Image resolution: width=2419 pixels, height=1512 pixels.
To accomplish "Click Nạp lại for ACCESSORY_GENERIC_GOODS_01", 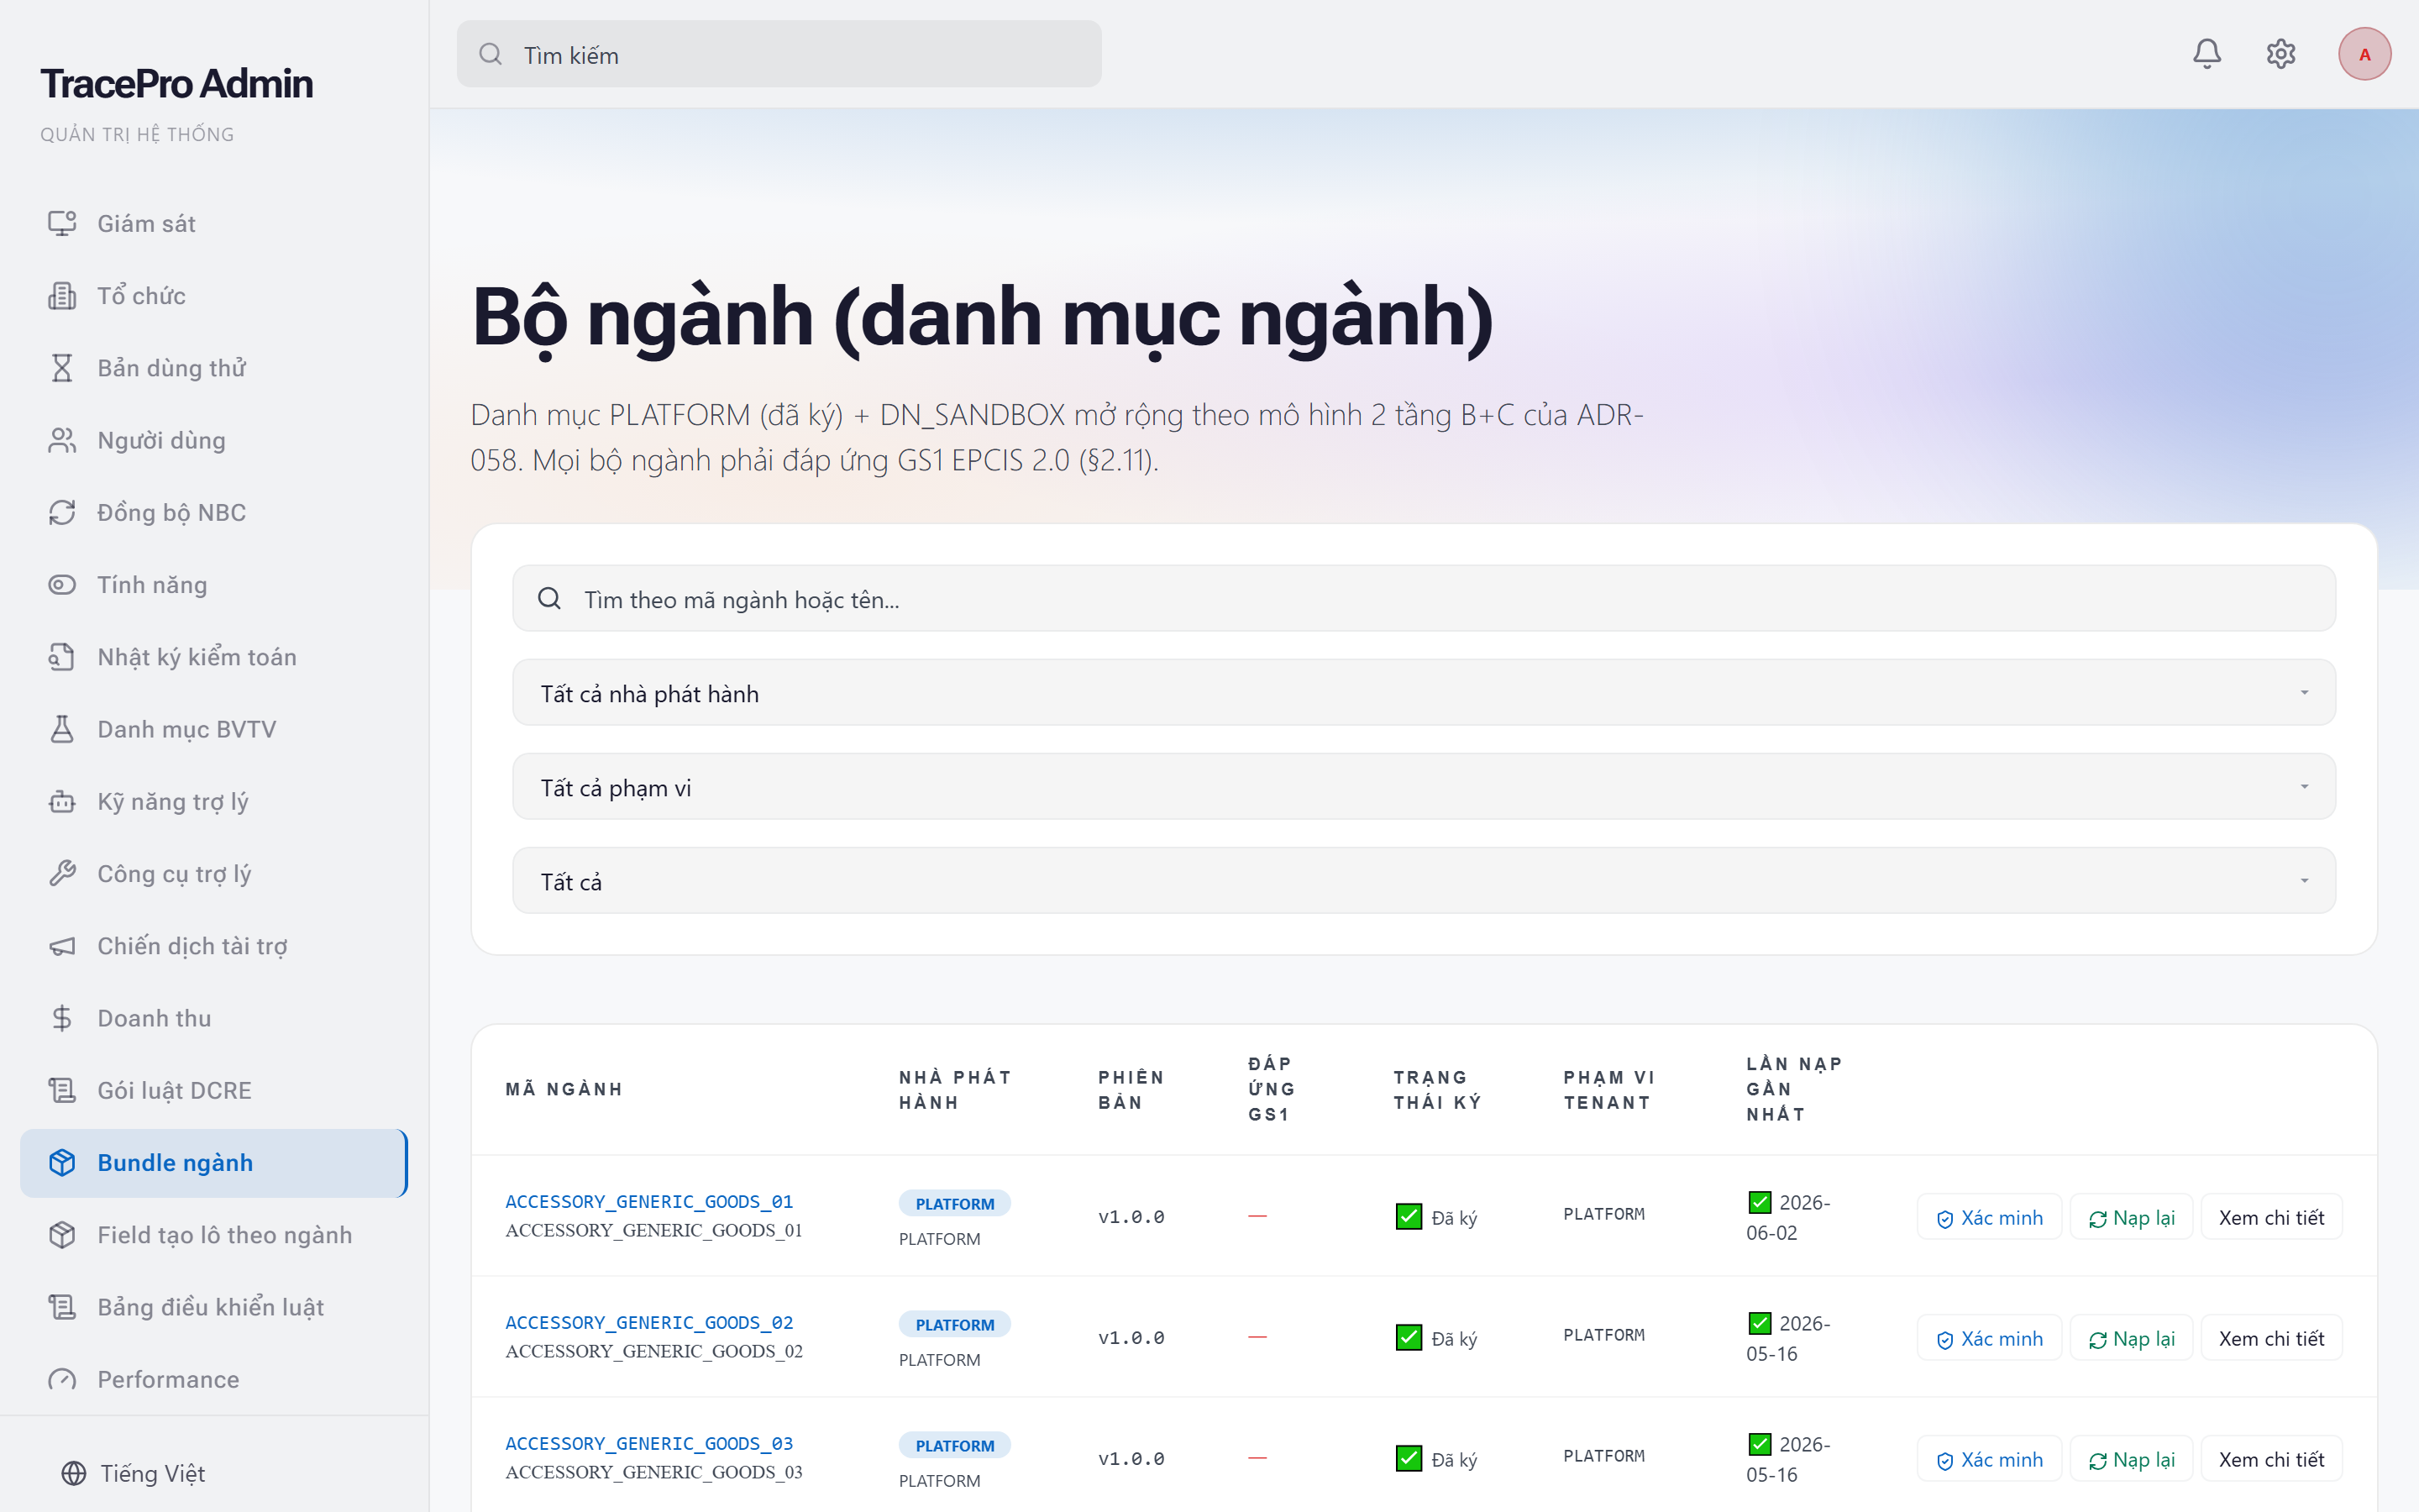I will 2131,1217.
